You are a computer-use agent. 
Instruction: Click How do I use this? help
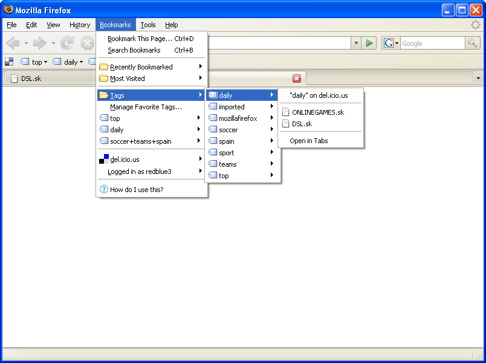click(152, 190)
